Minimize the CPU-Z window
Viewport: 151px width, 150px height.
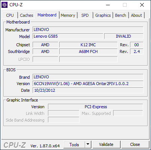click(x=108, y=5)
